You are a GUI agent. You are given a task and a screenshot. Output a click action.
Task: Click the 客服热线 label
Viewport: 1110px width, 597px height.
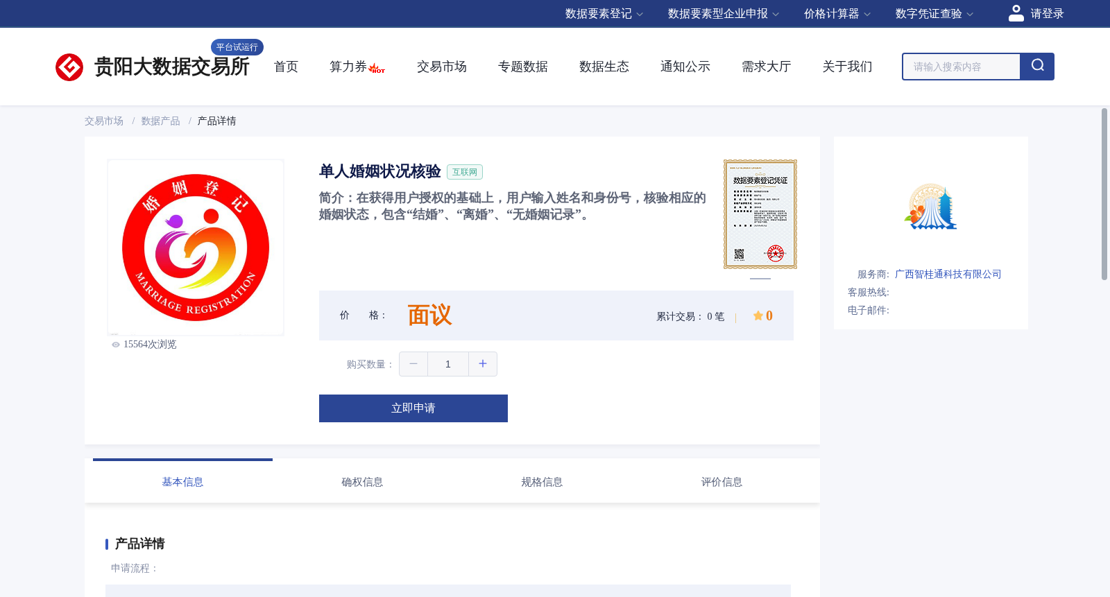869,293
